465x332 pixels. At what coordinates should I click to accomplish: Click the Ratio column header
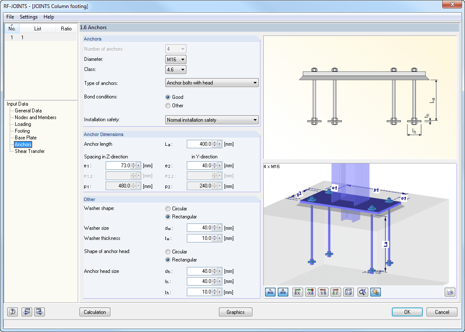point(66,28)
